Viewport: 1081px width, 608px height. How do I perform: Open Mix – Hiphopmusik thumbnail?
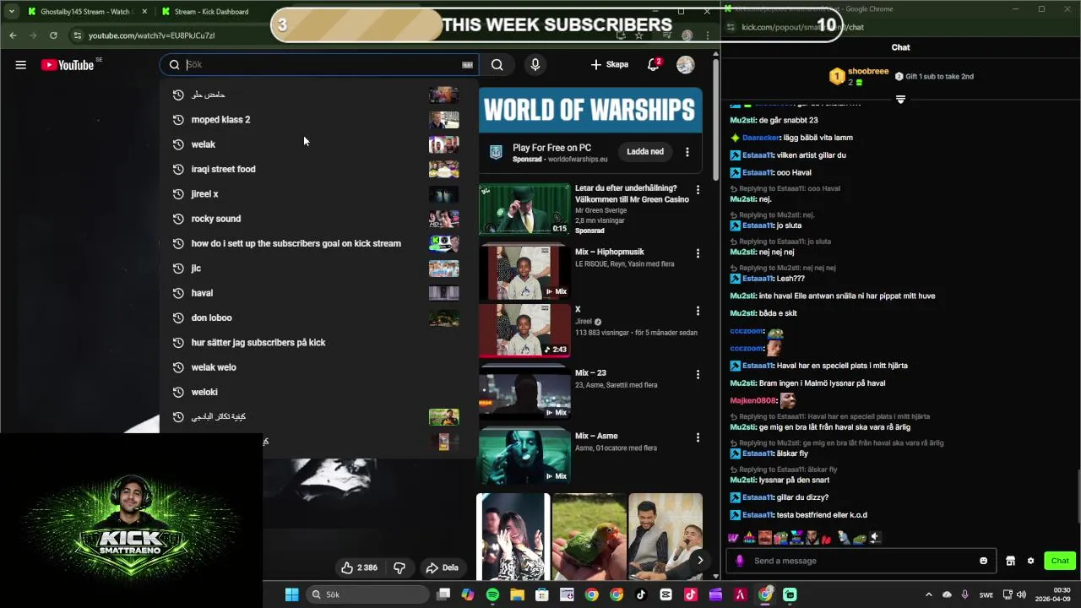point(524,273)
